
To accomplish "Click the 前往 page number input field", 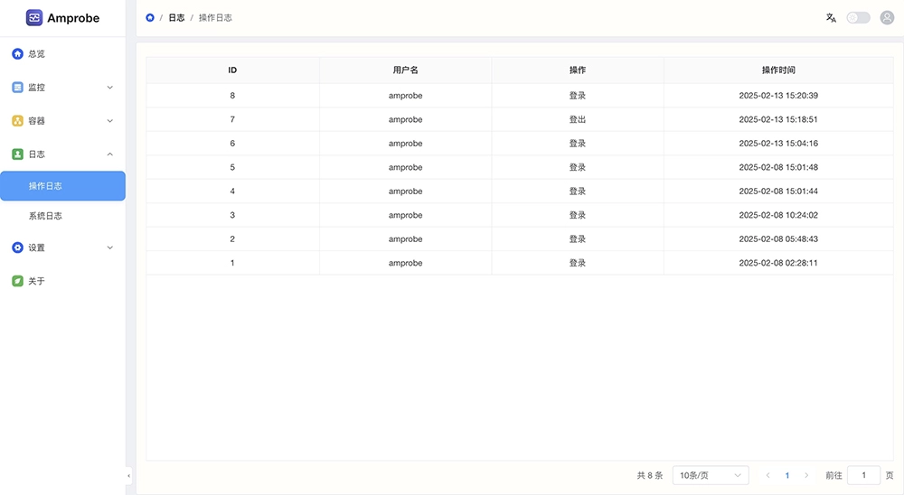I will [x=863, y=475].
